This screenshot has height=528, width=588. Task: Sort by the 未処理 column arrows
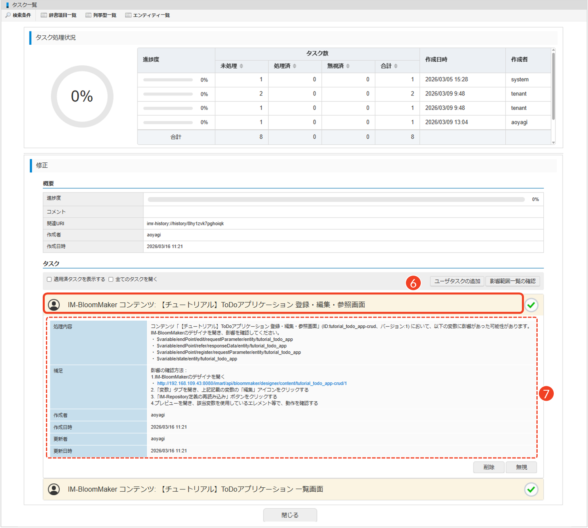(241, 66)
